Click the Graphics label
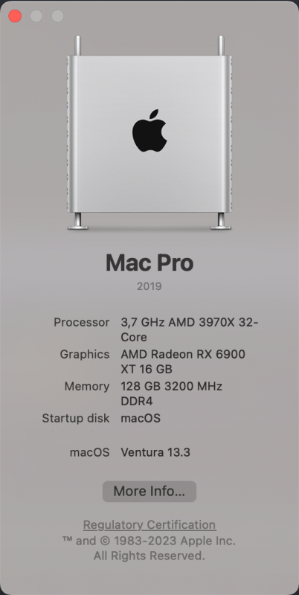Viewport: 299px width, 595px height. click(x=85, y=355)
